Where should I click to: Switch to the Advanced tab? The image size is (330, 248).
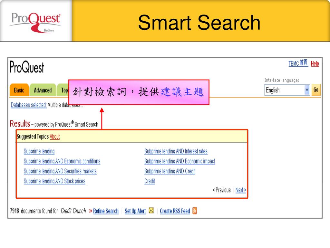pos(43,90)
